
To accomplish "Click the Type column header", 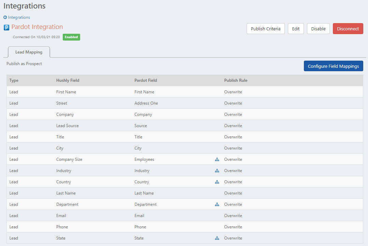I will click(14, 80).
